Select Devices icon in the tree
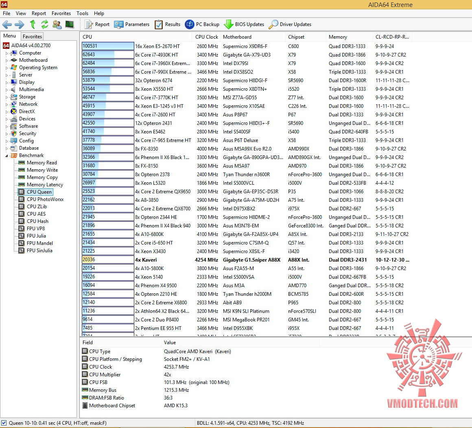 13,119
